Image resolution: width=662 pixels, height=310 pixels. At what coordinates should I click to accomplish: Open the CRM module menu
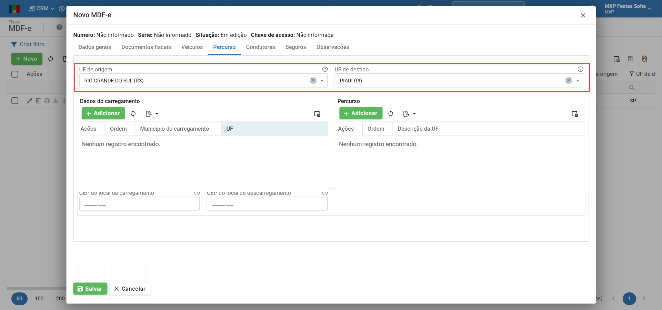pos(42,9)
